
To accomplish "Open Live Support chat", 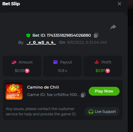I will pyautogui.click(x=102, y=112).
